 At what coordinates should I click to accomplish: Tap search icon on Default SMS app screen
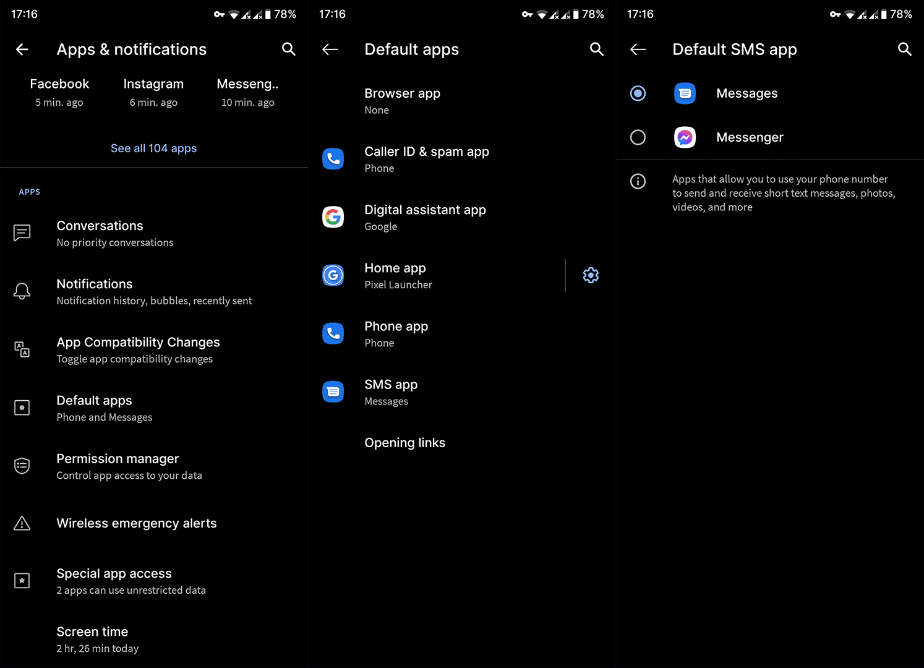tap(904, 49)
